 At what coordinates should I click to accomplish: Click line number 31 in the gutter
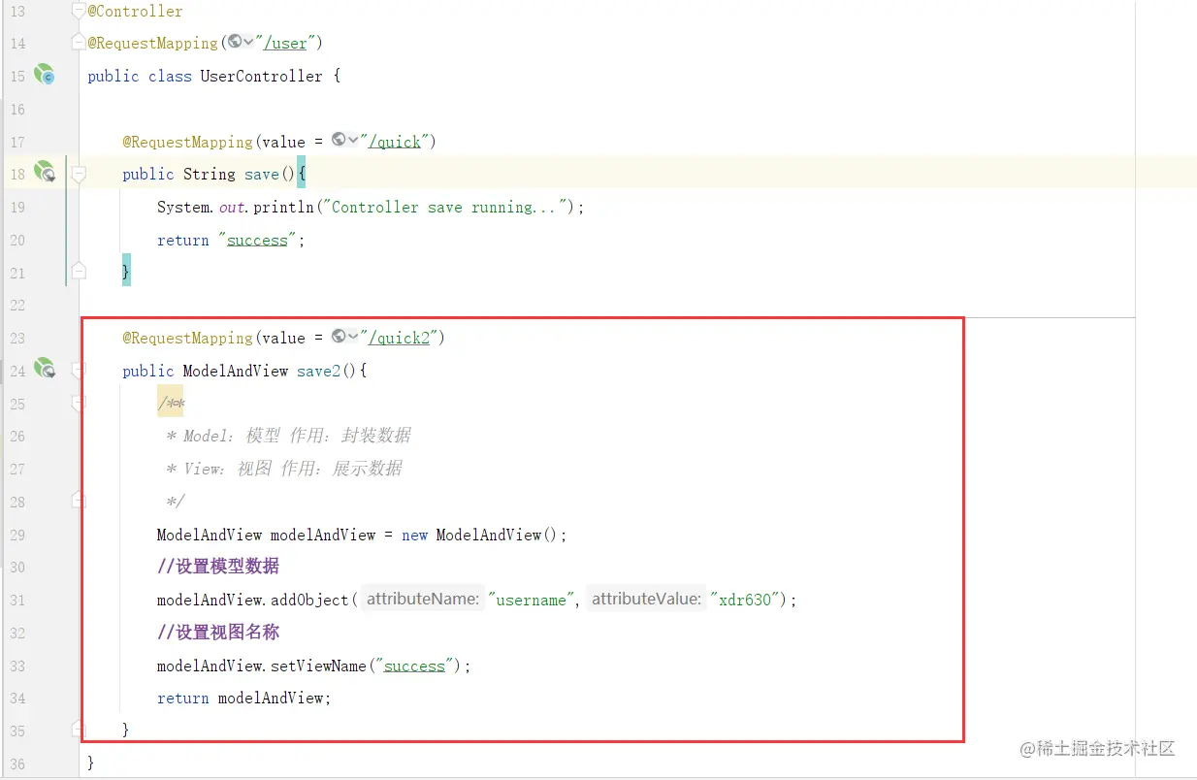(17, 601)
